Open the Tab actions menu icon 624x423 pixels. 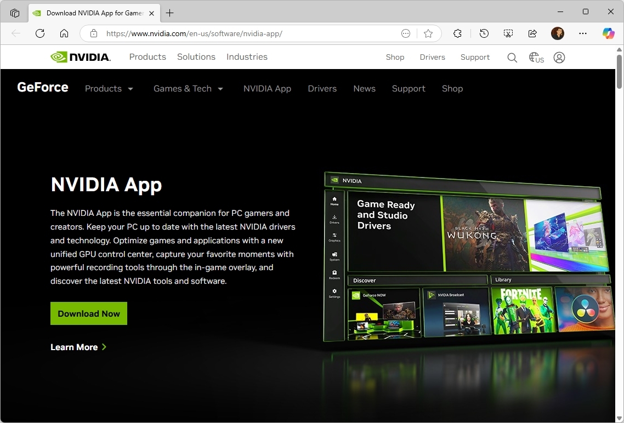coord(15,13)
